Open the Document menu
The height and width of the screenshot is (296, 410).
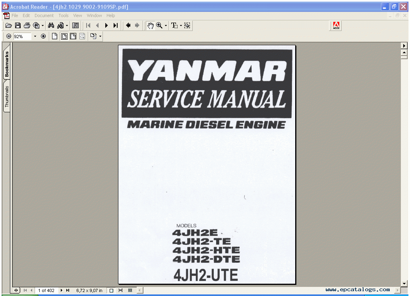pyautogui.click(x=44, y=15)
